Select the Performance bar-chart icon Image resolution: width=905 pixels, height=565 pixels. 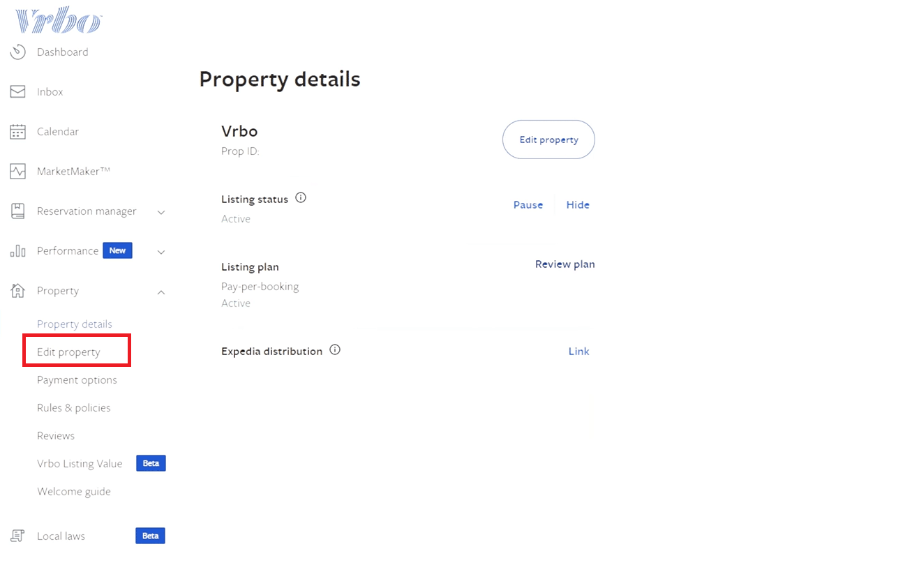[x=17, y=250]
